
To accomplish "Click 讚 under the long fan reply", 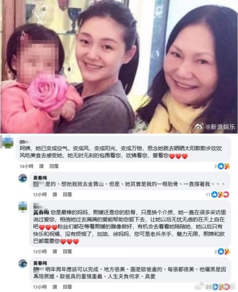I will pyautogui.click(x=55, y=252).
